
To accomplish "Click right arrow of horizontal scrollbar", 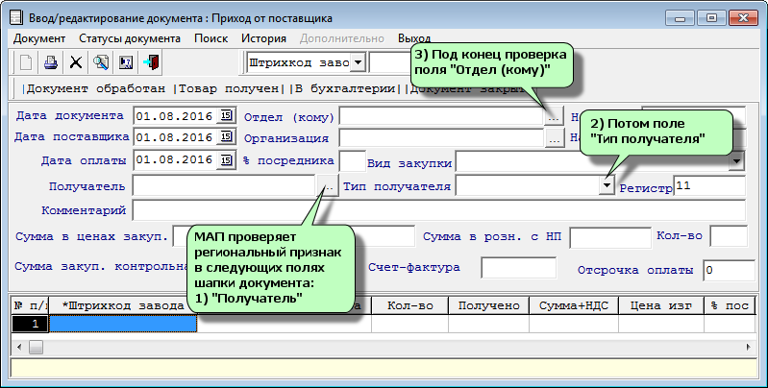I will click(749, 347).
